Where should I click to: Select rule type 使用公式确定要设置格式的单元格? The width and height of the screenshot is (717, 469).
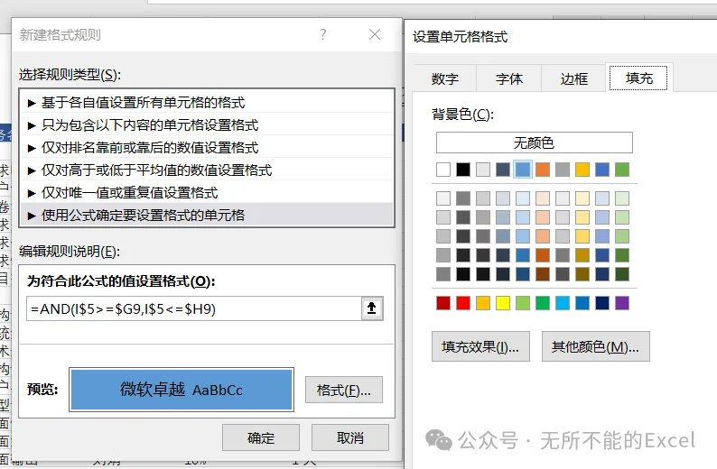[207, 215]
